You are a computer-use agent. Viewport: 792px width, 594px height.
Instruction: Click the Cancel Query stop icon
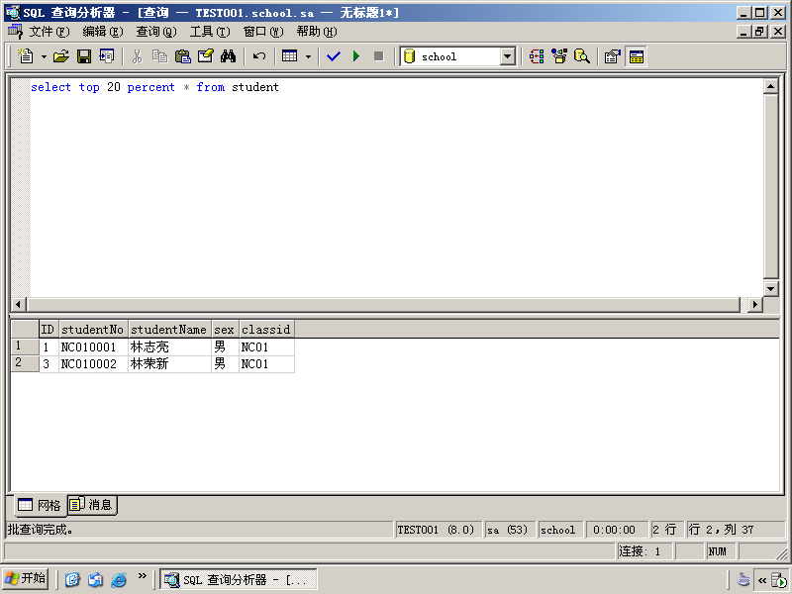point(379,56)
